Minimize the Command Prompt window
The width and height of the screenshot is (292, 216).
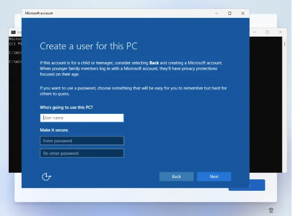click(256, 32)
